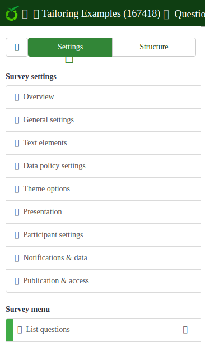
Task: Select the Settings tab
Action: click(x=70, y=47)
